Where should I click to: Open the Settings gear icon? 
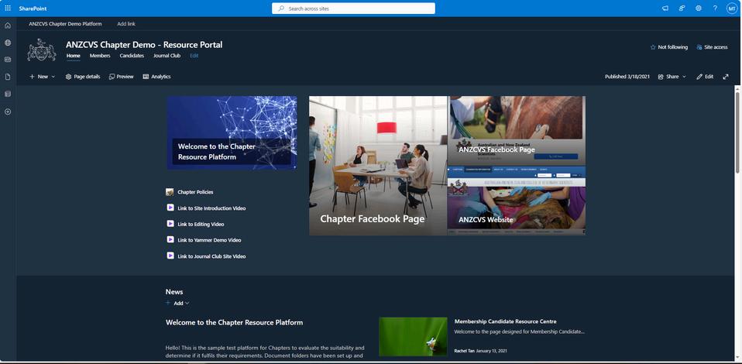click(699, 8)
